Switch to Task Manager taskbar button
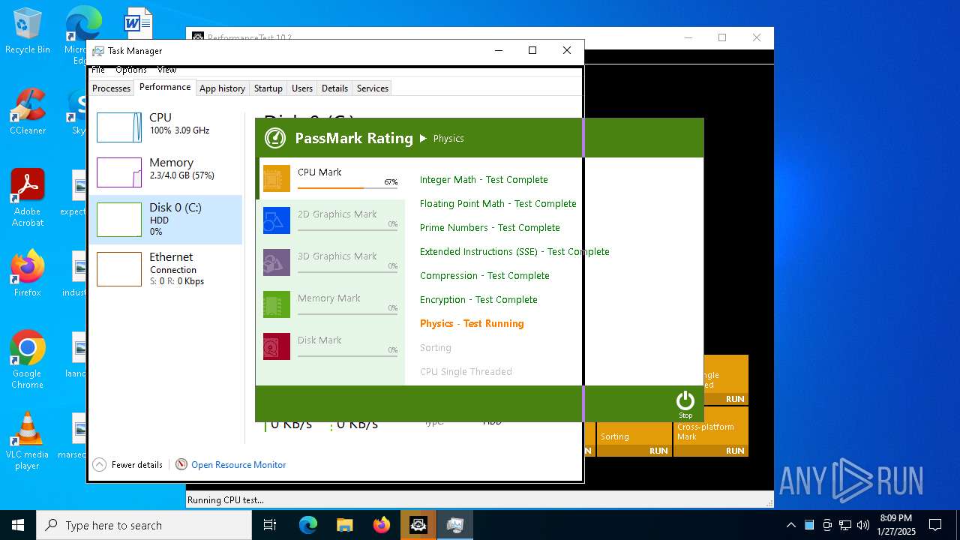The height and width of the screenshot is (540, 960). [x=454, y=525]
